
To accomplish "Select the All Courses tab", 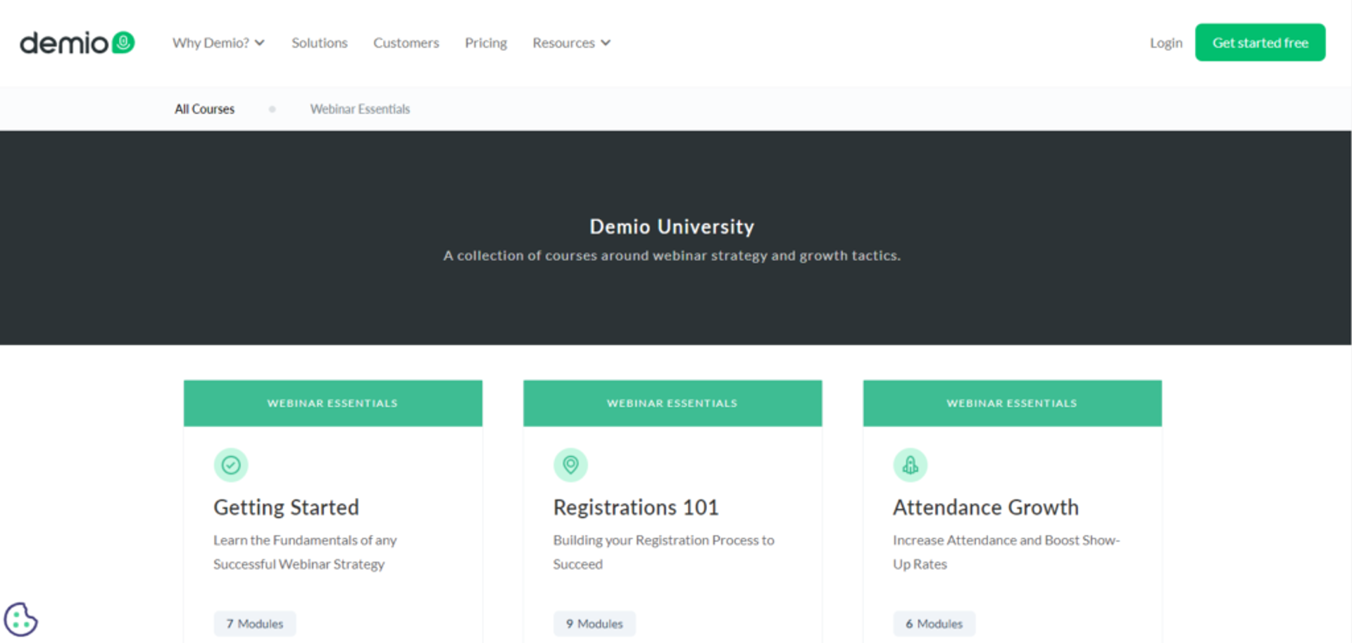I will tap(204, 109).
